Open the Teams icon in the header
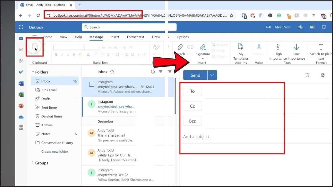This screenshot has height=187, width=333. coord(301,27)
